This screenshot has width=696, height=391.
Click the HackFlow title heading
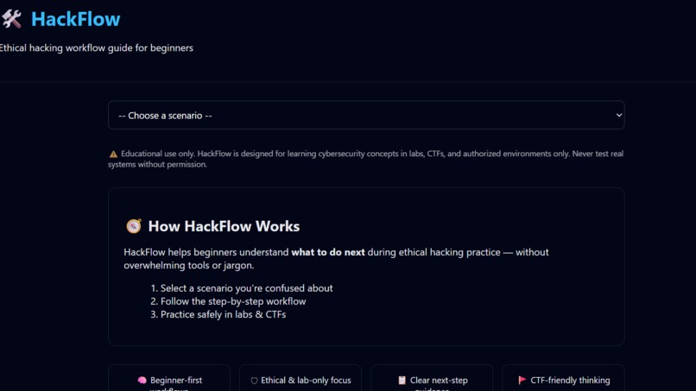point(75,19)
